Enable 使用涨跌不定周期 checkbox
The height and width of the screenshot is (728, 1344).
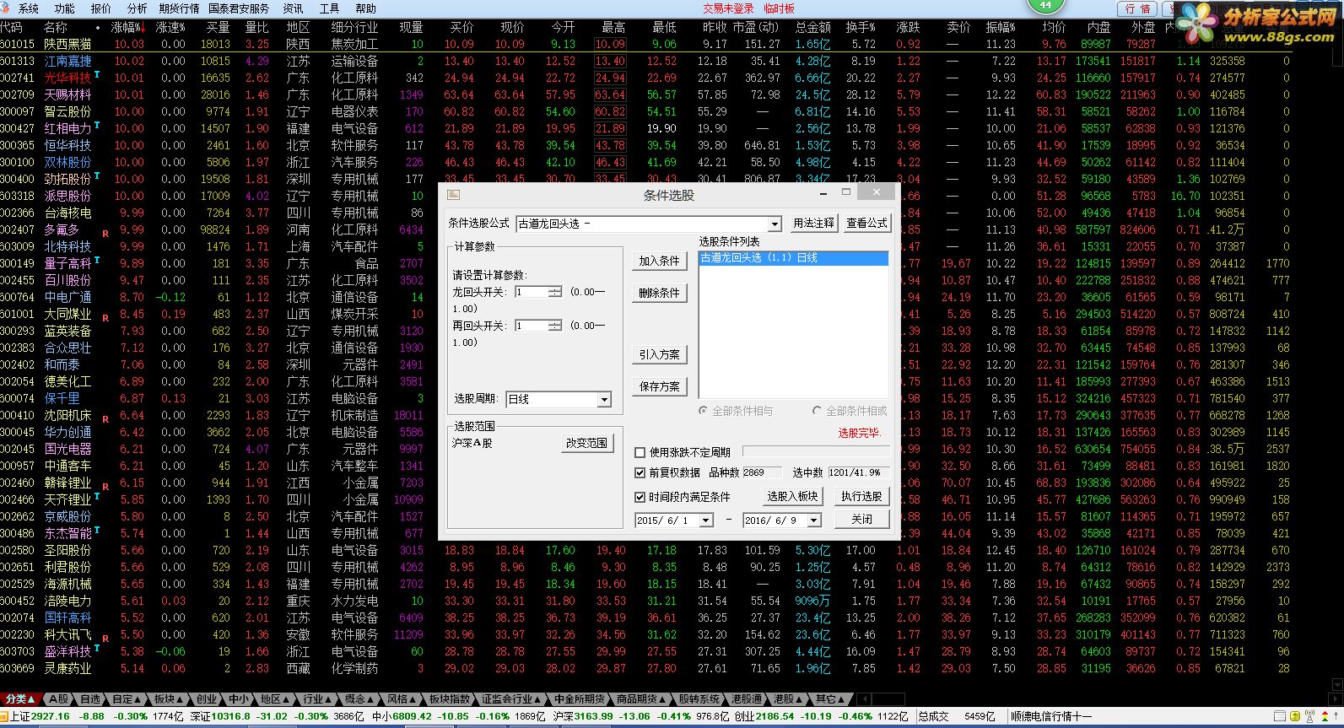(x=640, y=452)
